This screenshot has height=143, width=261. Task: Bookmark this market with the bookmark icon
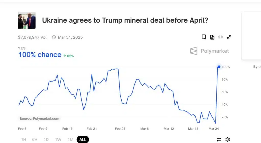point(204,37)
